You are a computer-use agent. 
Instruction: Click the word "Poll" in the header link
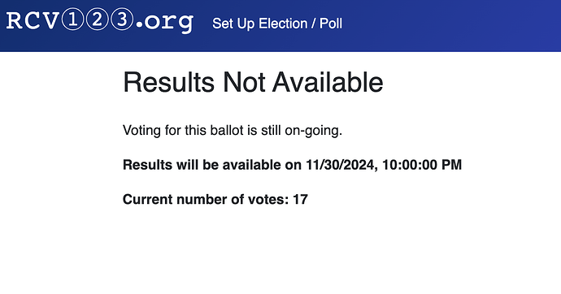coord(331,24)
